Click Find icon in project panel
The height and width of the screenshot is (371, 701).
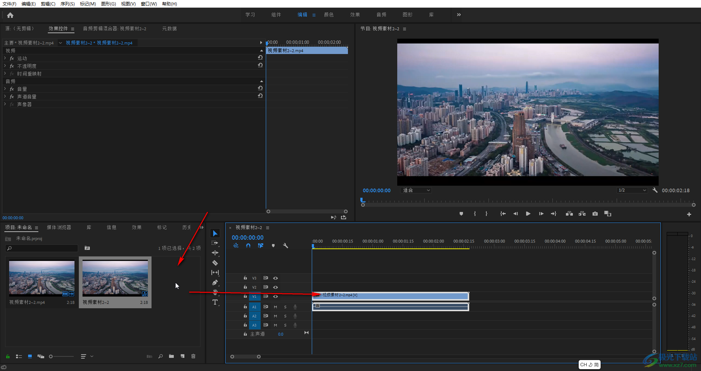tap(160, 356)
